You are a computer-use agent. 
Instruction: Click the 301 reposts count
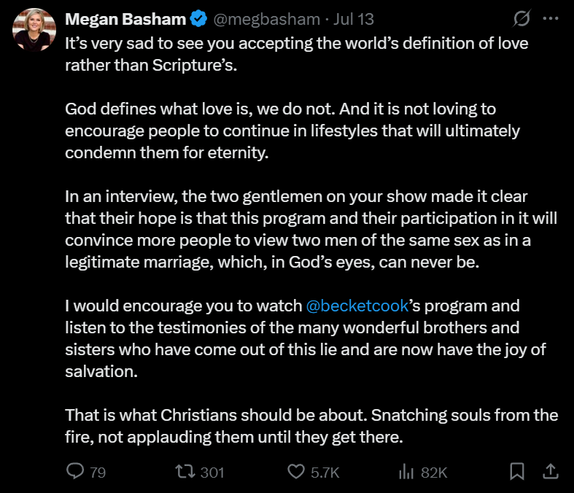pyautogui.click(x=212, y=473)
